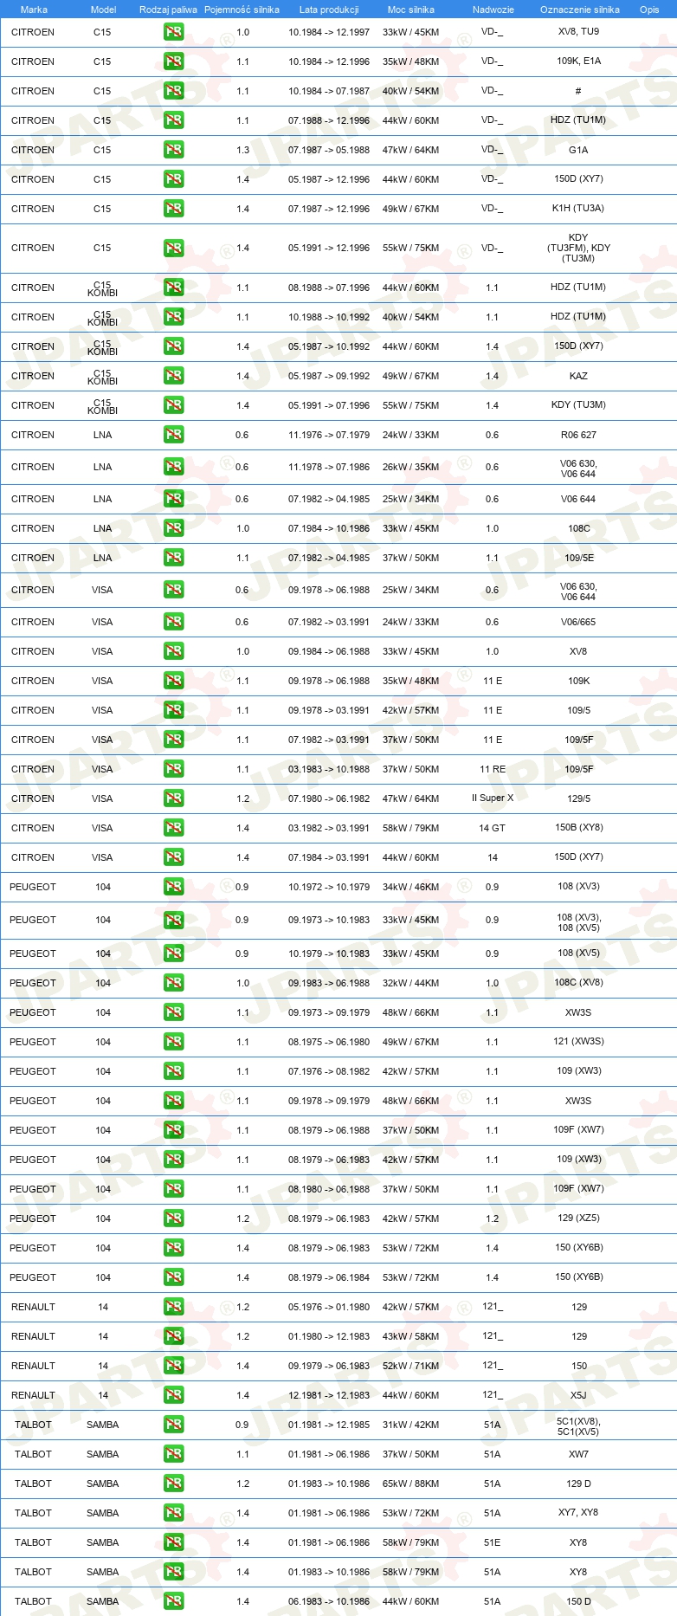Click petrol icon in Peugeot 121 (XW3S) row
Viewport: 677px width, 1616px height.
click(173, 1042)
